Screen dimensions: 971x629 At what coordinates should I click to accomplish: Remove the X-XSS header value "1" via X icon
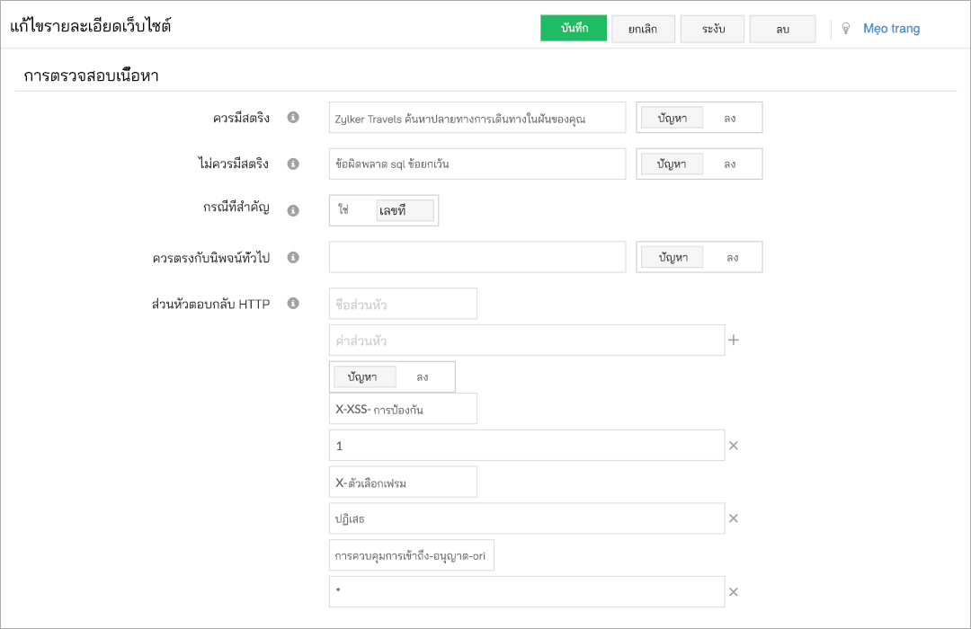pos(733,444)
